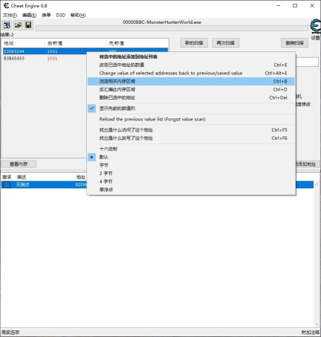This screenshot has width=321, height=337.
Task: Tick the active checkbox in address list row
Action: click(x=7, y=184)
